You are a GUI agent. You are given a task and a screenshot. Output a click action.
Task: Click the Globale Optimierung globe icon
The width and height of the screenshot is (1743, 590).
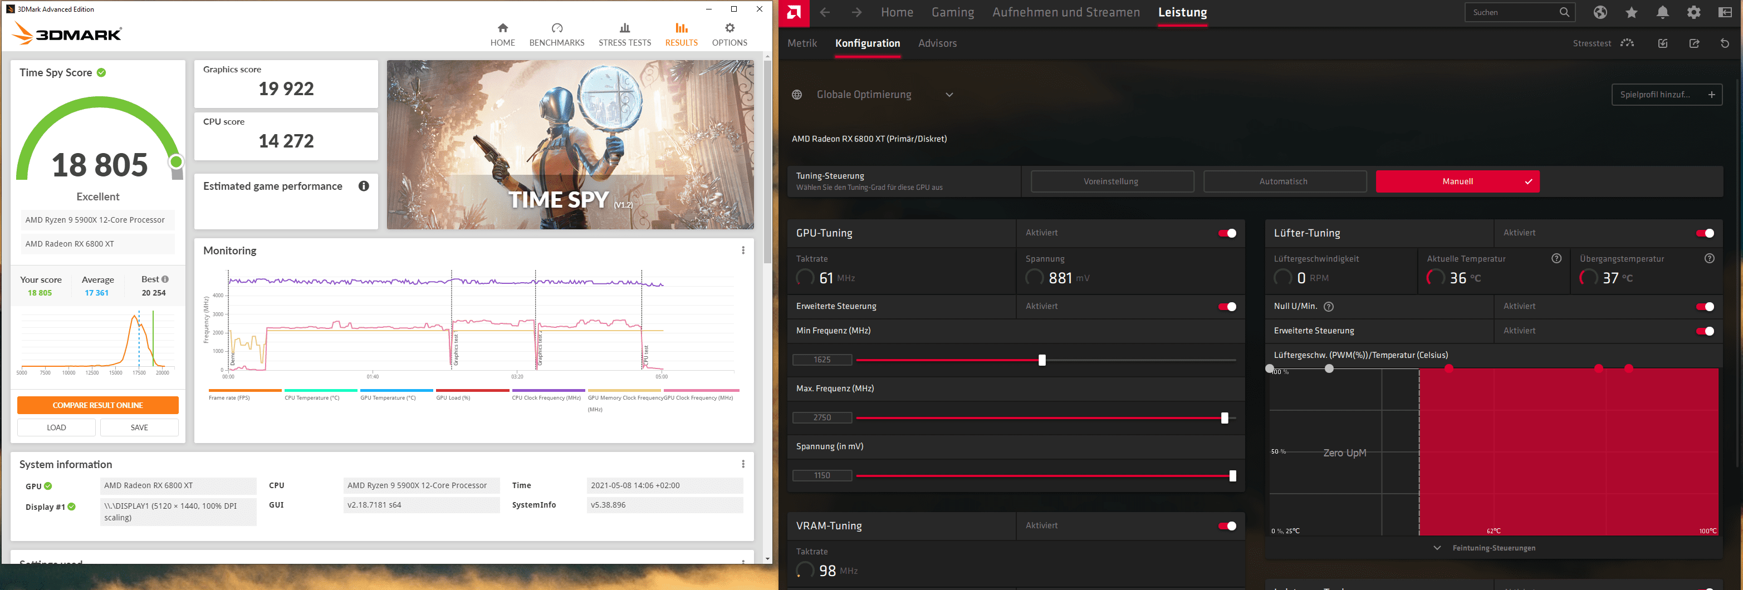tap(797, 95)
